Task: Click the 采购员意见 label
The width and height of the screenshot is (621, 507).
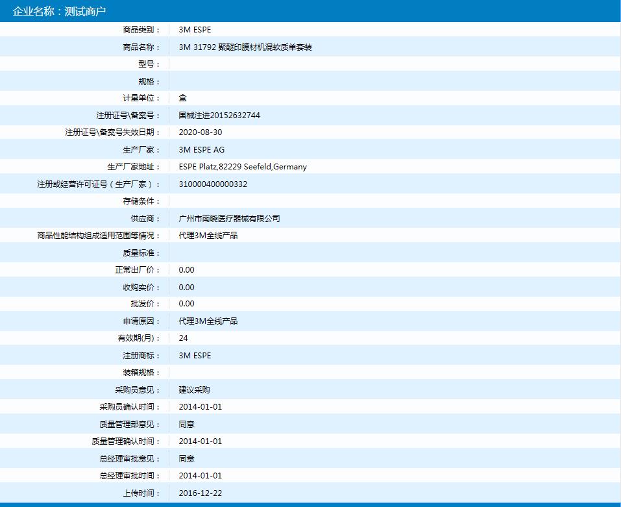Action: click(x=138, y=390)
